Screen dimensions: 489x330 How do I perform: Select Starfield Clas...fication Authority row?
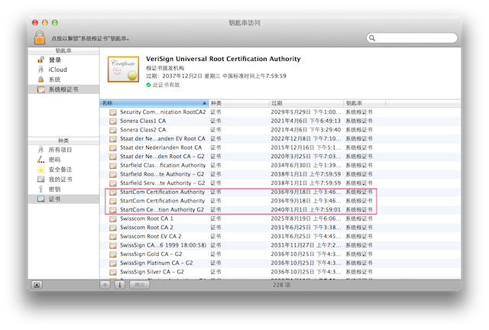coord(280,165)
